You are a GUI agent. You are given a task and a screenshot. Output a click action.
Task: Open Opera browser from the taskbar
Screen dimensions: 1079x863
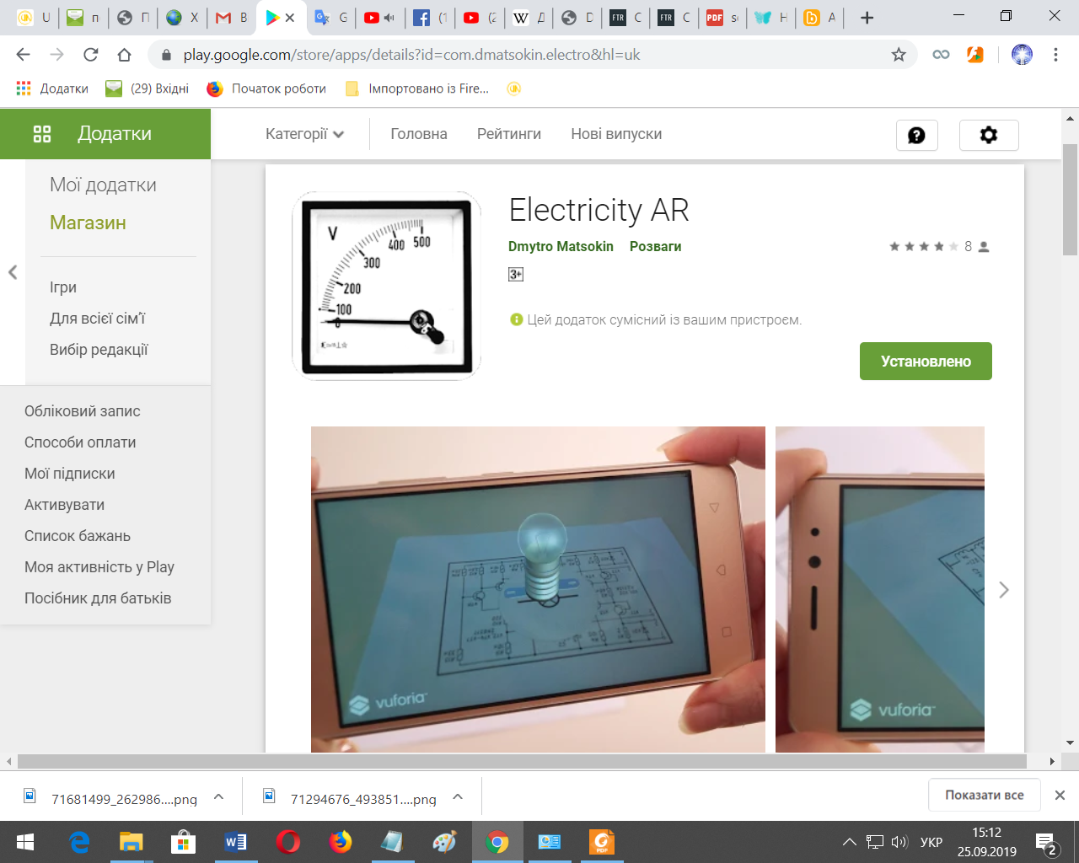coord(288,842)
